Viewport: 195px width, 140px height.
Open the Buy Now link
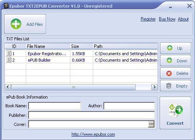coord(167,19)
